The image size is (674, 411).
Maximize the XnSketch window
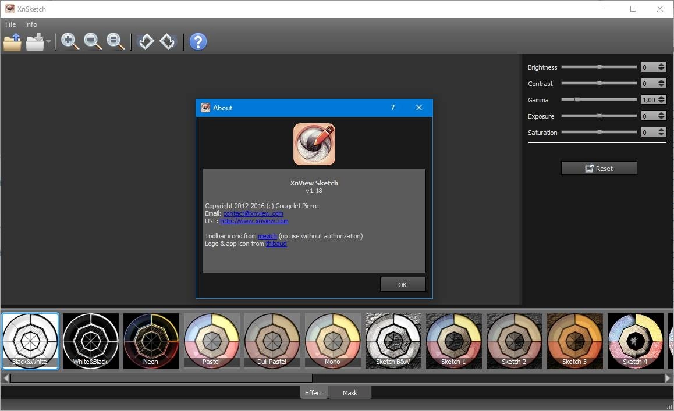pos(633,9)
